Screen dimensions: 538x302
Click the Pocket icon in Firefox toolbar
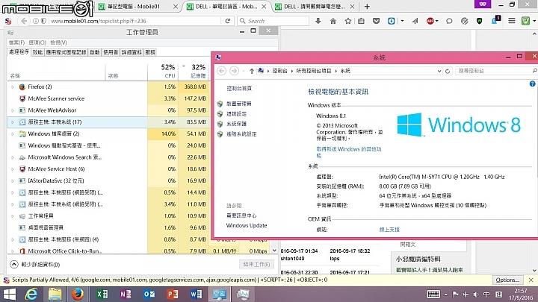pos(377,21)
